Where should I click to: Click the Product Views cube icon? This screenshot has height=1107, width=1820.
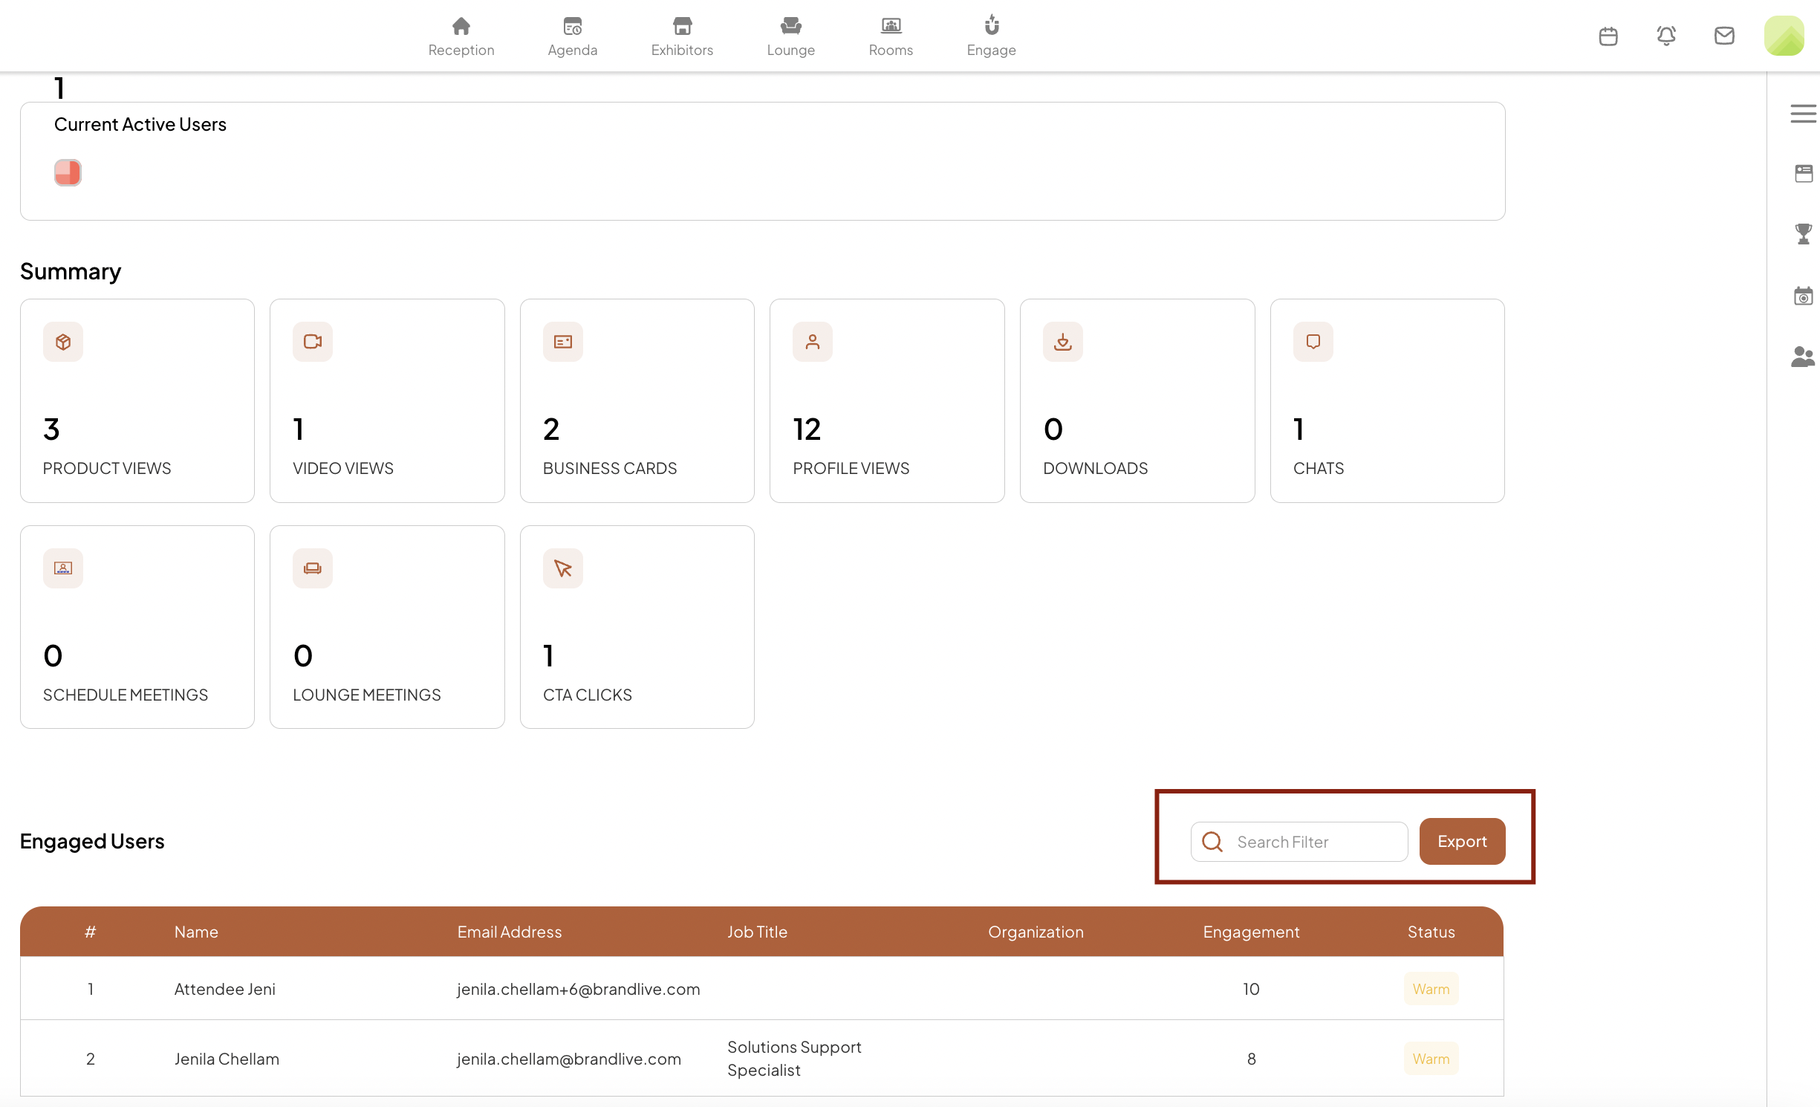point(63,342)
